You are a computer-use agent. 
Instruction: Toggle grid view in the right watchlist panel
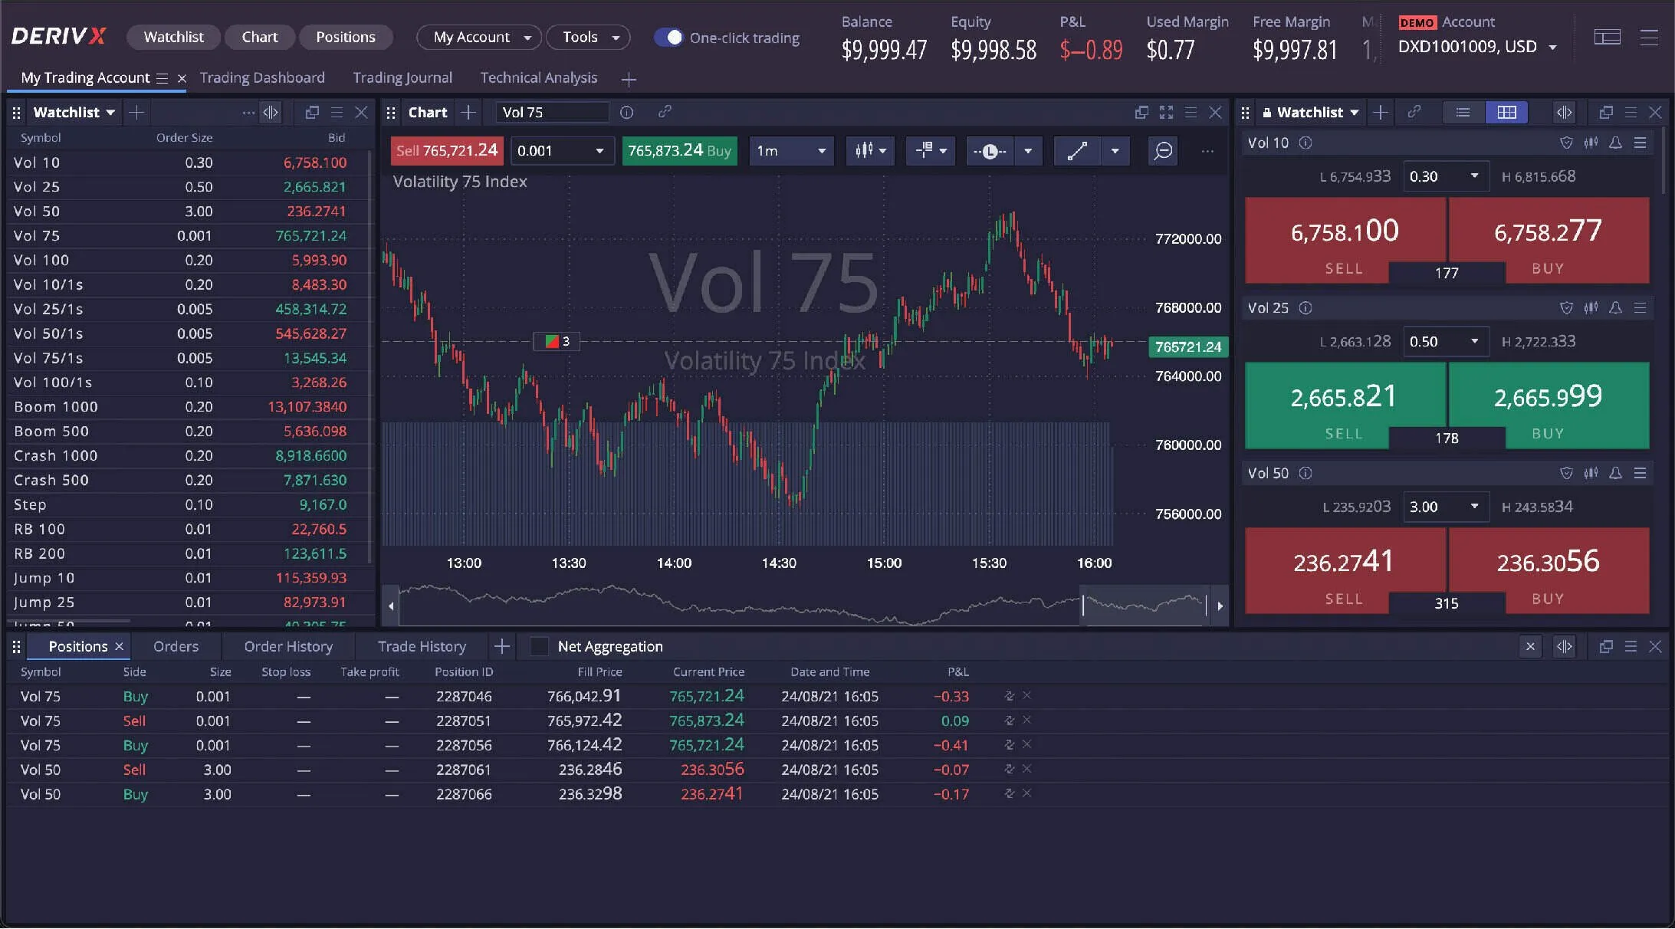1507,112
